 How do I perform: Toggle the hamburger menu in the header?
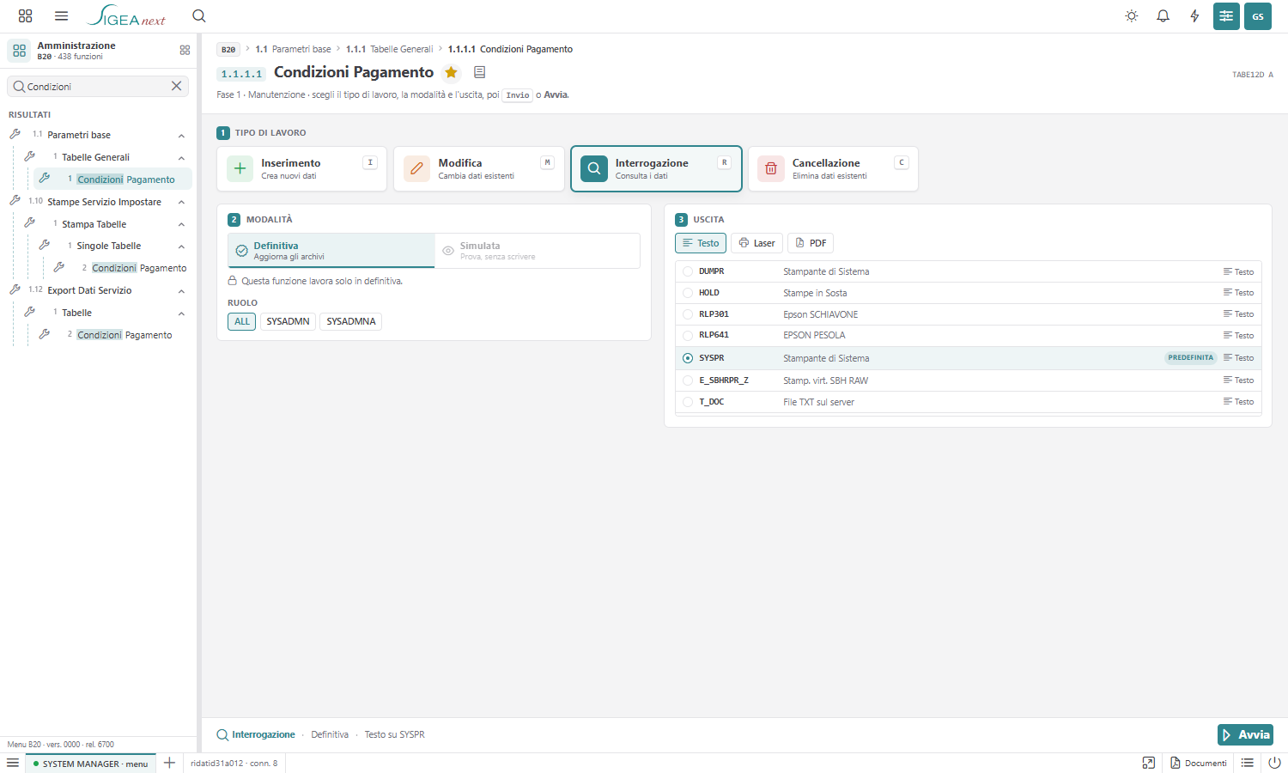[61, 16]
